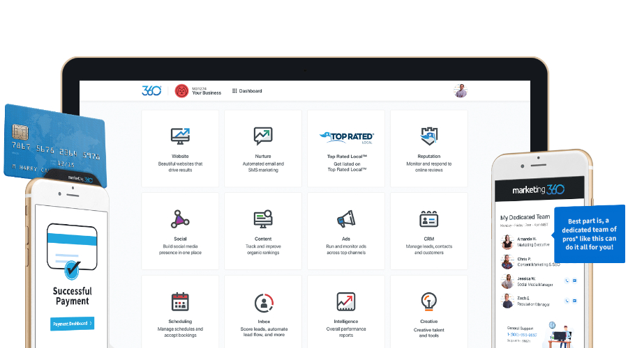
Task: Open the Website tile title
Action: (180, 156)
